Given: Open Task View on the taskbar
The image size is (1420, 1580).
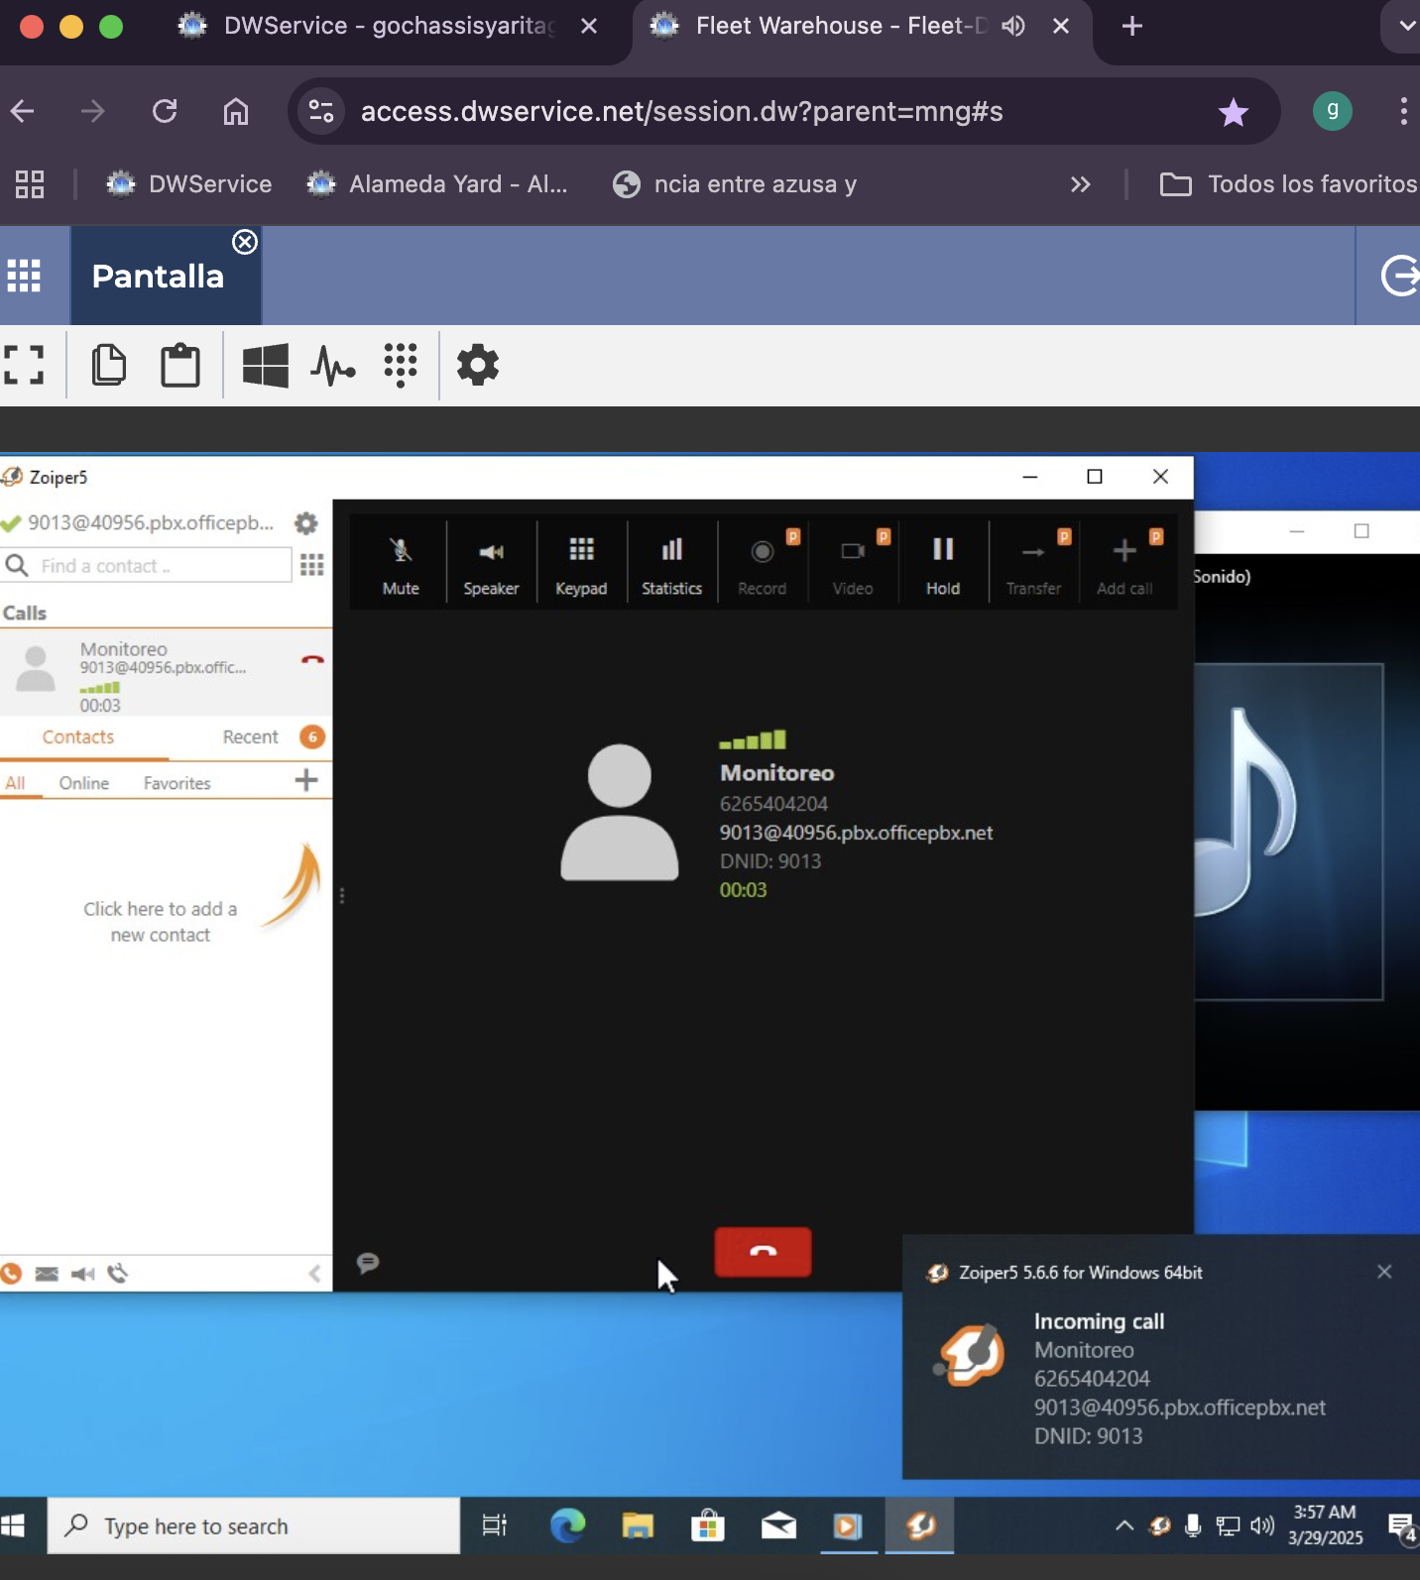Looking at the screenshot, I should click(494, 1525).
